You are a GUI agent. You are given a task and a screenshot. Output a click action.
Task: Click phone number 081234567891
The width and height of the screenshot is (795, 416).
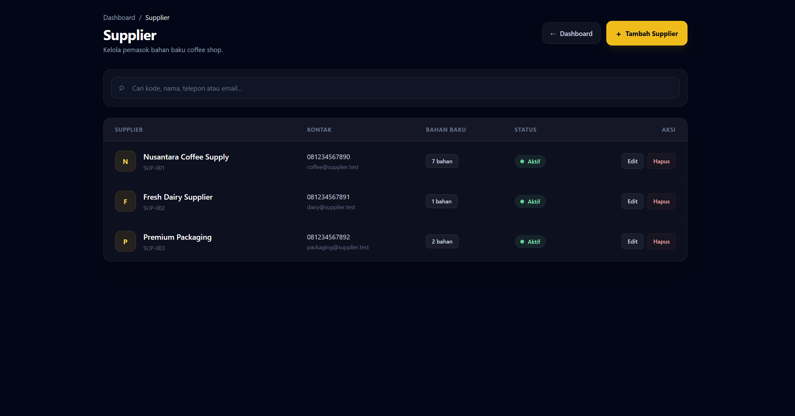pyautogui.click(x=328, y=197)
